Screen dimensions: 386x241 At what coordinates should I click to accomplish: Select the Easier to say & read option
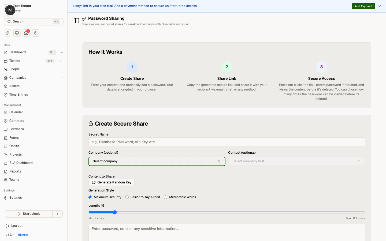pyautogui.click(x=127, y=197)
